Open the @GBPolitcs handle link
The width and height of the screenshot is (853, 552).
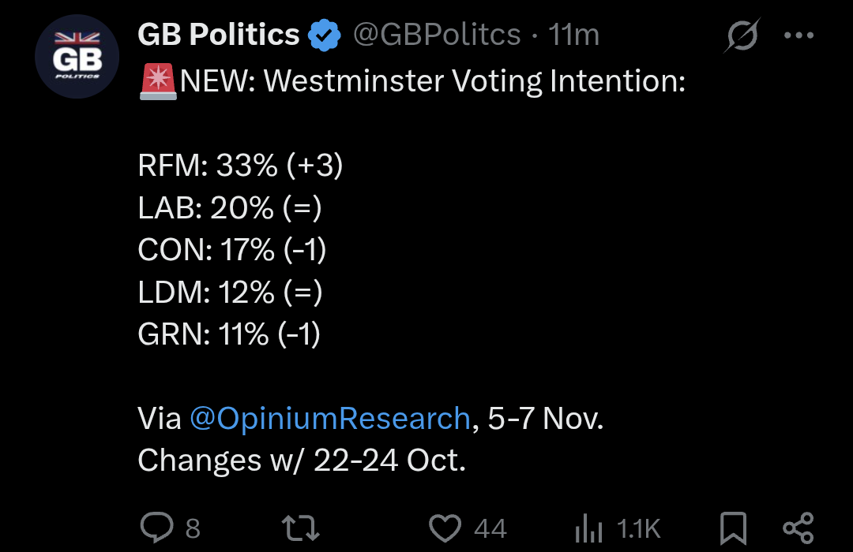436,35
